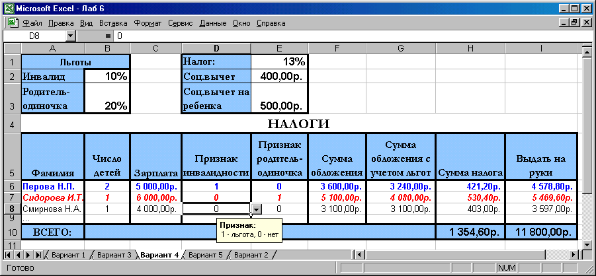This screenshot has height=276, width=596.
Task: Click the 13% tax rate cell
Action: [279, 61]
